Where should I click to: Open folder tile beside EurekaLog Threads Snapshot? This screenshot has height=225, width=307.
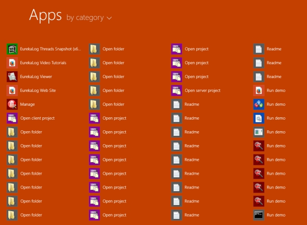pyautogui.click(x=107, y=49)
